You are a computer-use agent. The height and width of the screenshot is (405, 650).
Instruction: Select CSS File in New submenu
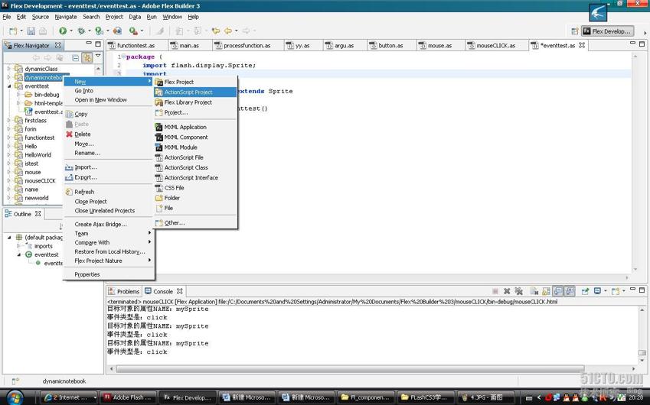(194, 188)
